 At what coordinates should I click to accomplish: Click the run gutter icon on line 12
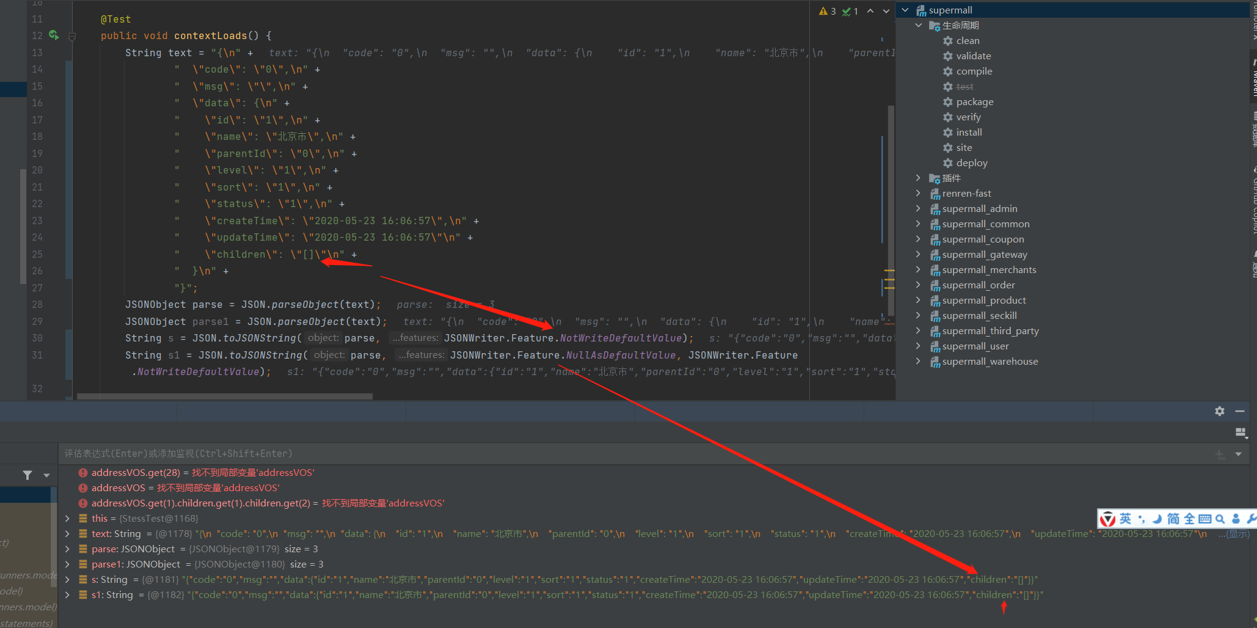54,35
